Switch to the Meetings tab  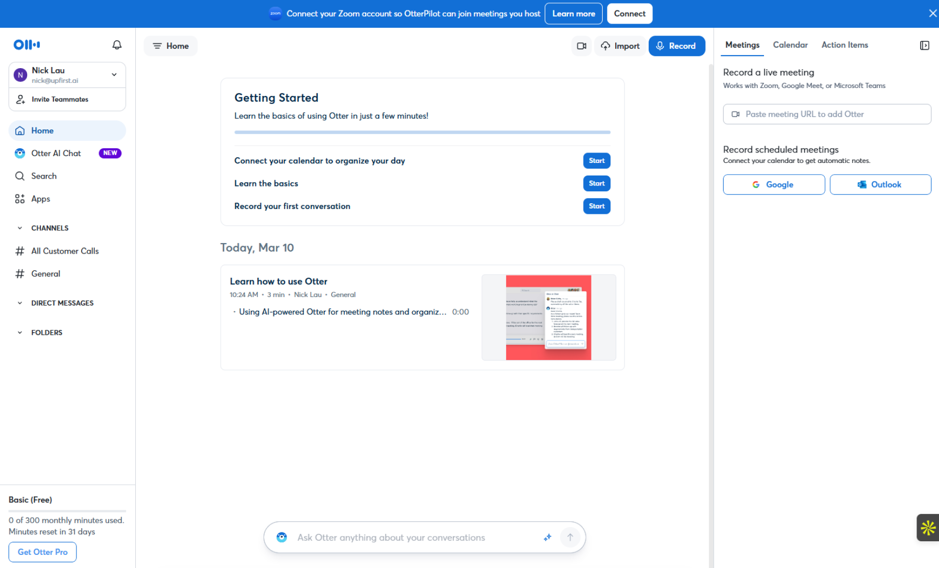(x=742, y=45)
